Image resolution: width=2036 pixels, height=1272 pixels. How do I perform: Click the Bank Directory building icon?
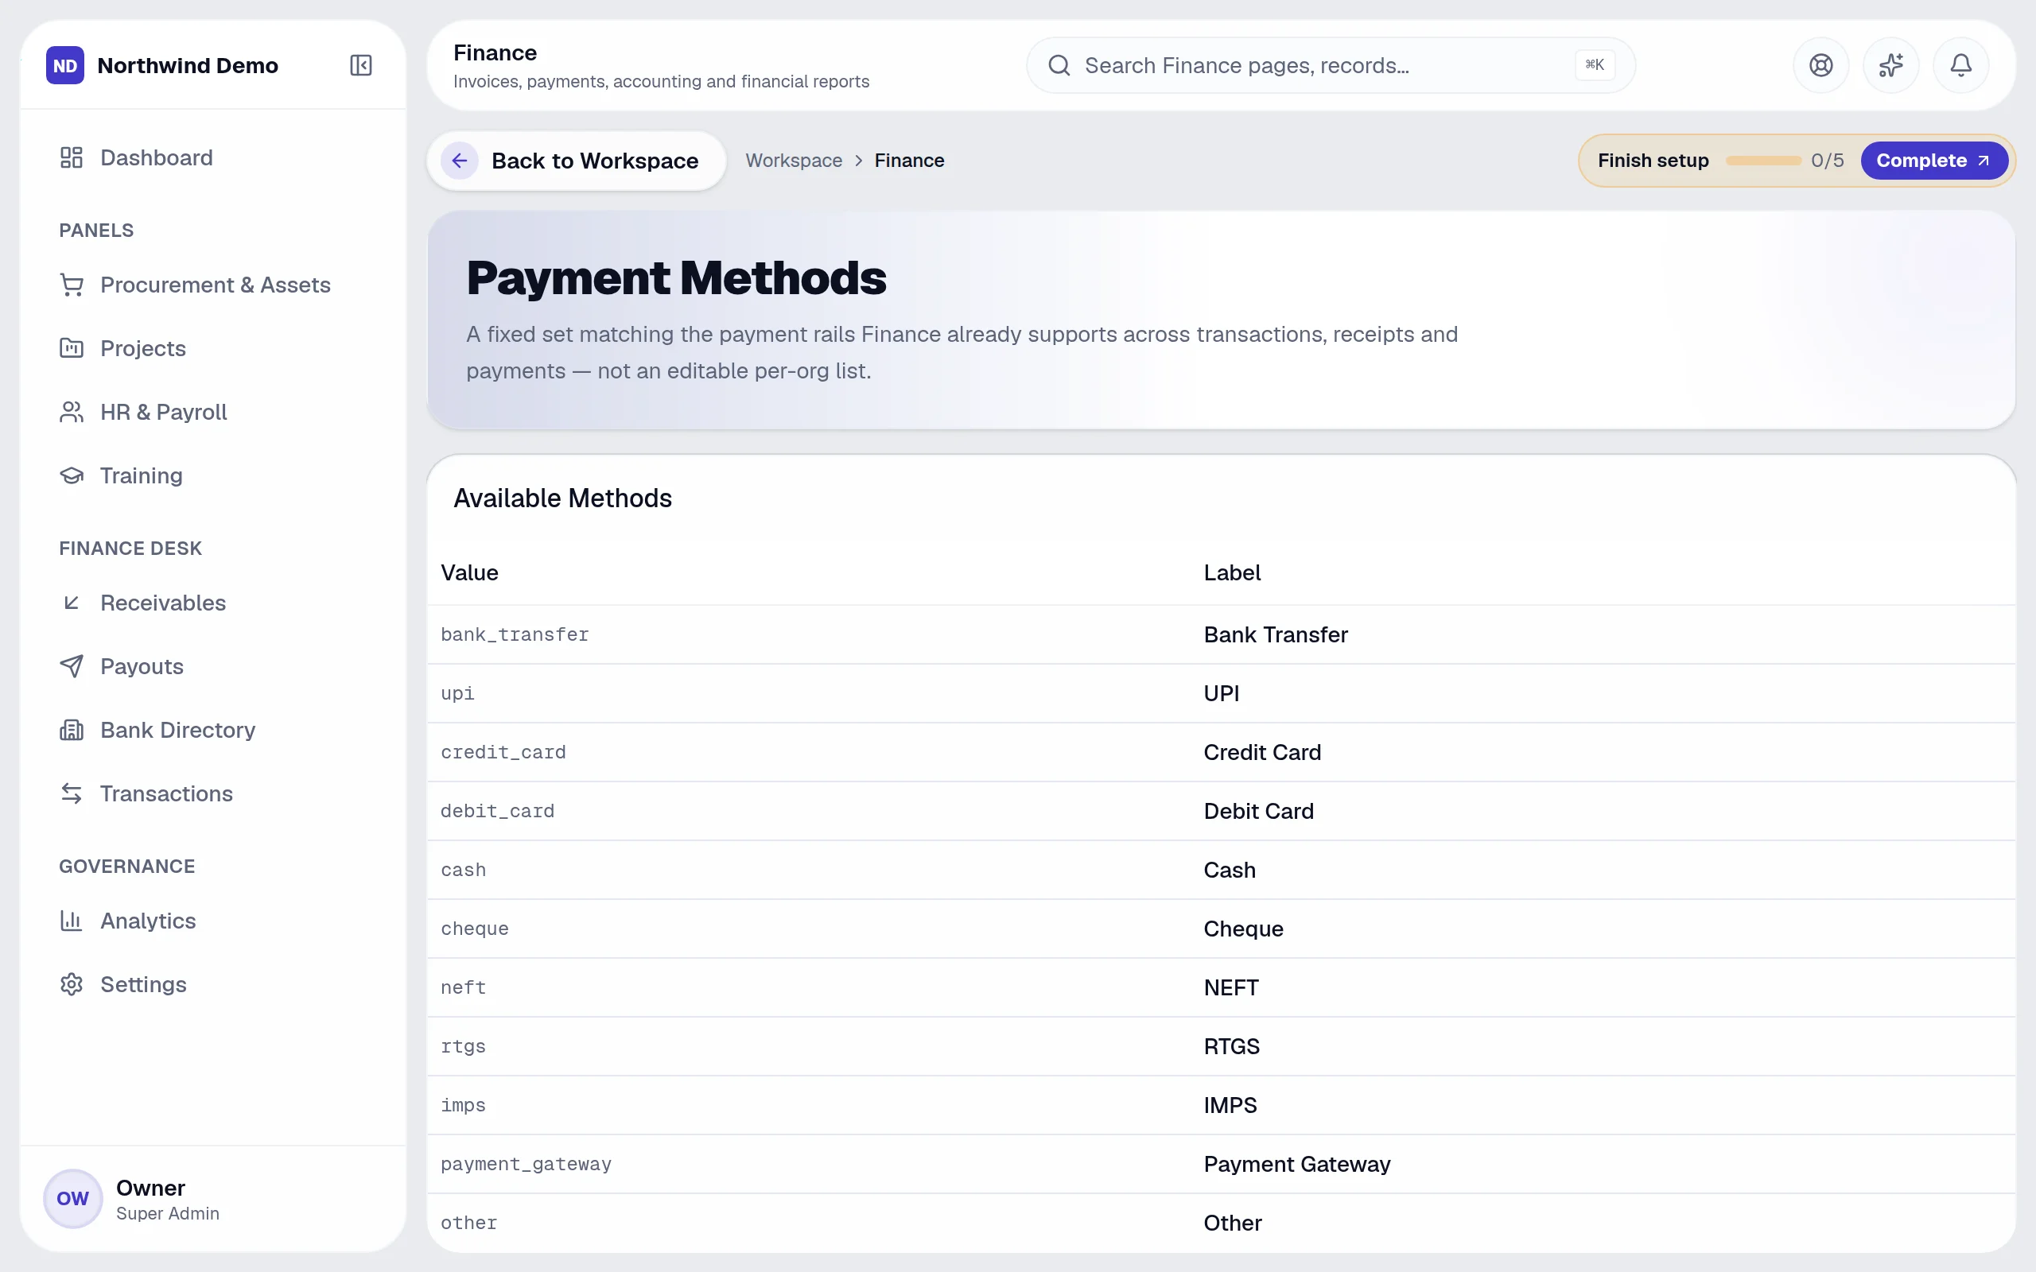(x=72, y=731)
